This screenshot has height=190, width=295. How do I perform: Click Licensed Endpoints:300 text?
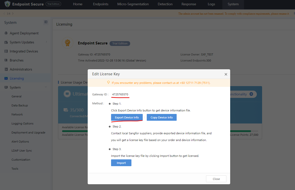(196, 60)
